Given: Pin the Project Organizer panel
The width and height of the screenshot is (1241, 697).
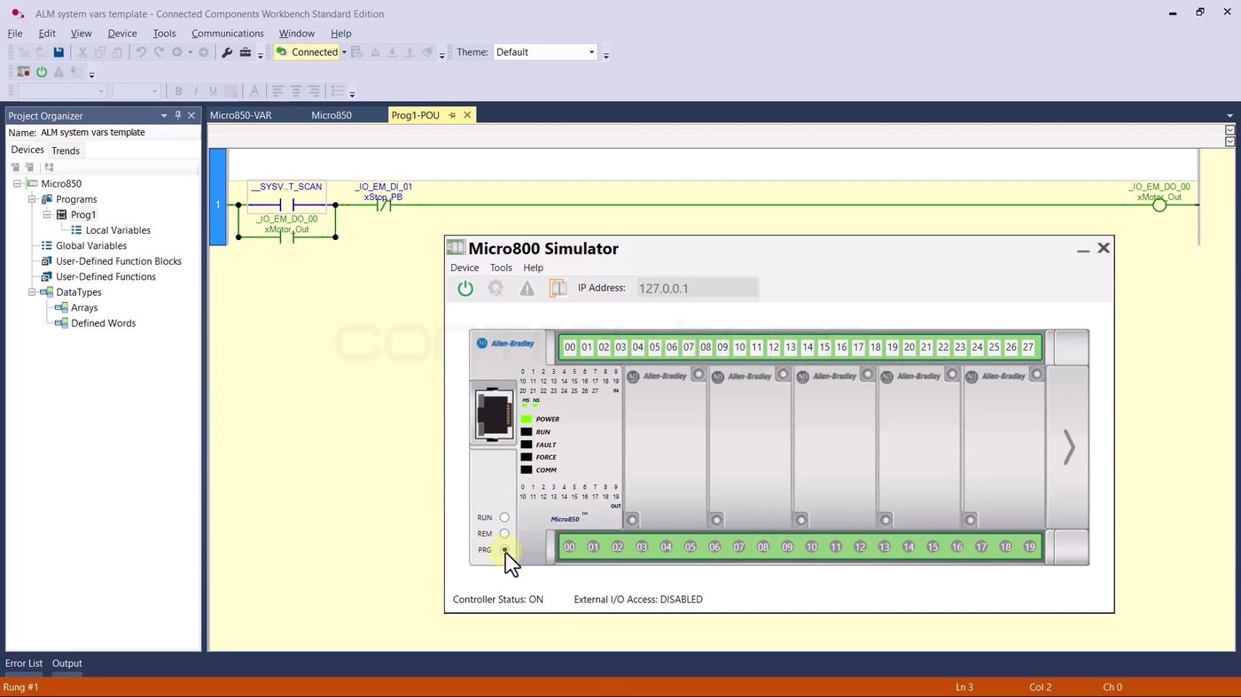Looking at the screenshot, I should tap(177, 116).
